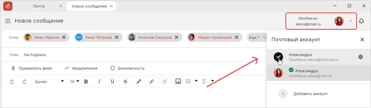Click the timofeeva-alexs@internet.ru address text

pyautogui.click(x=314, y=60)
